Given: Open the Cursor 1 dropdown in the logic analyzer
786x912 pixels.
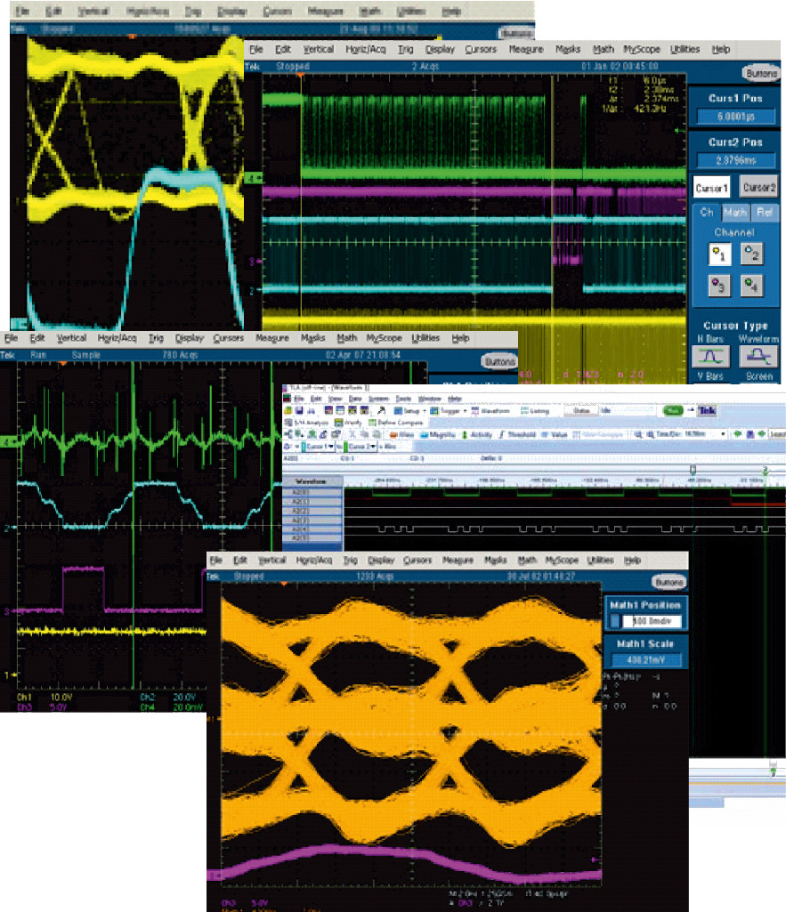Looking at the screenshot, I should coord(332,447).
